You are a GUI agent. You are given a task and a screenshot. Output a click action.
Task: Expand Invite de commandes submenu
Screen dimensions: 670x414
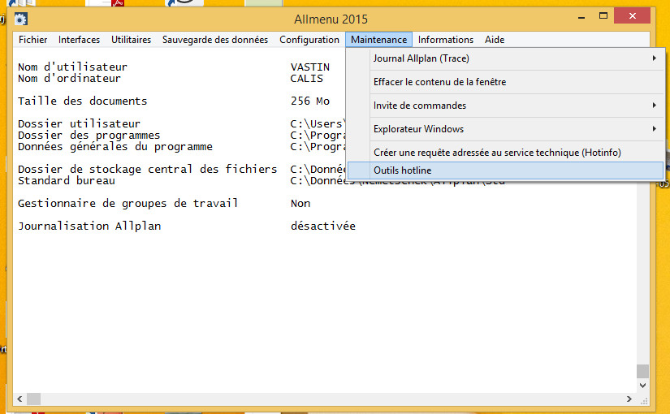(x=505, y=106)
